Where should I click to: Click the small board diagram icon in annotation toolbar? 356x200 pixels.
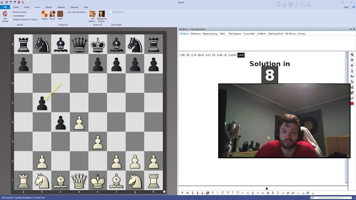pyautogui.click(x=207, y=193)
